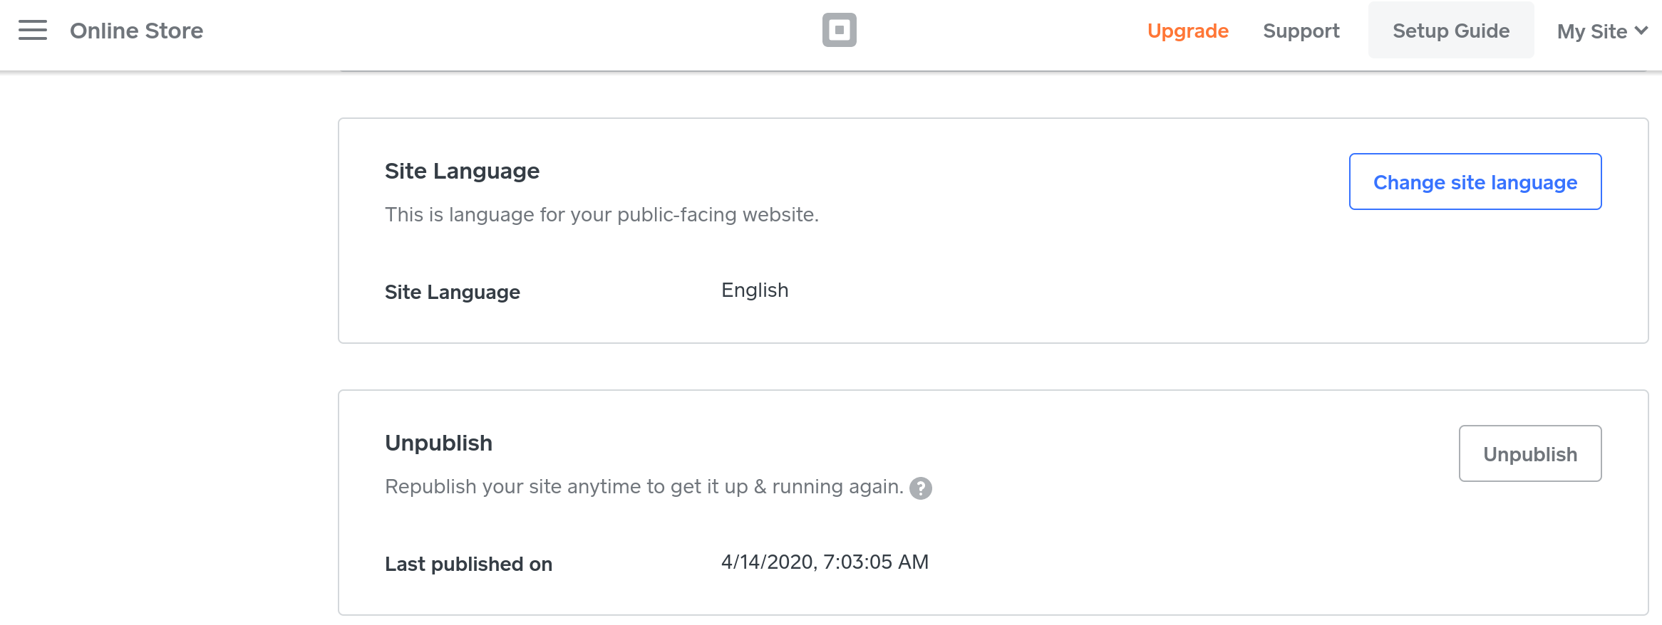The image size is (1662, 625).
Task: Click the public-facing website description text
Action: (x=602, y=215)
